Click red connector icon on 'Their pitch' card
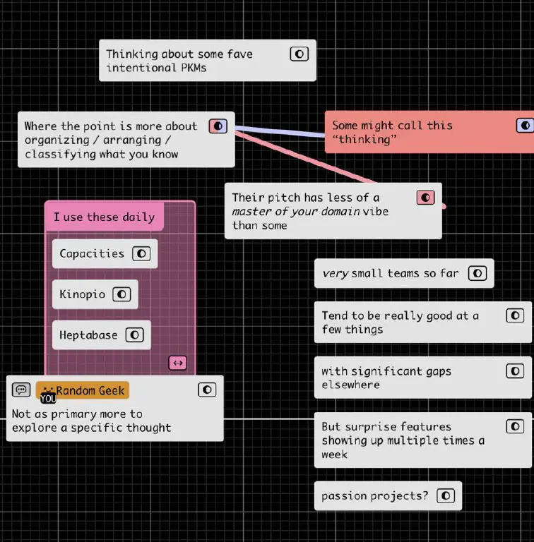Viewport: 534px width, 542px height. [425, 198]
